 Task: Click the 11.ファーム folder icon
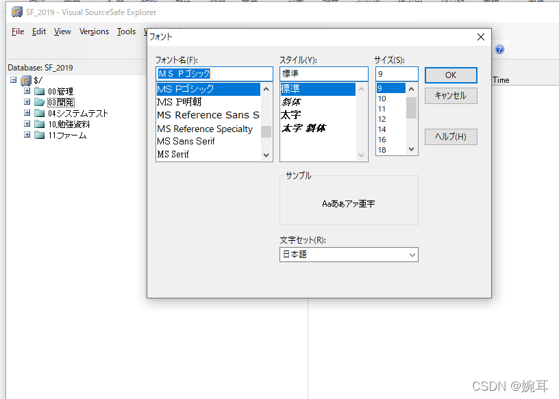(40, 134)
